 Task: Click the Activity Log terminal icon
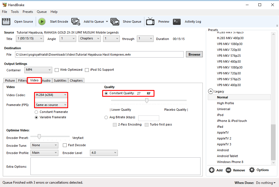[x=177, y=22]
